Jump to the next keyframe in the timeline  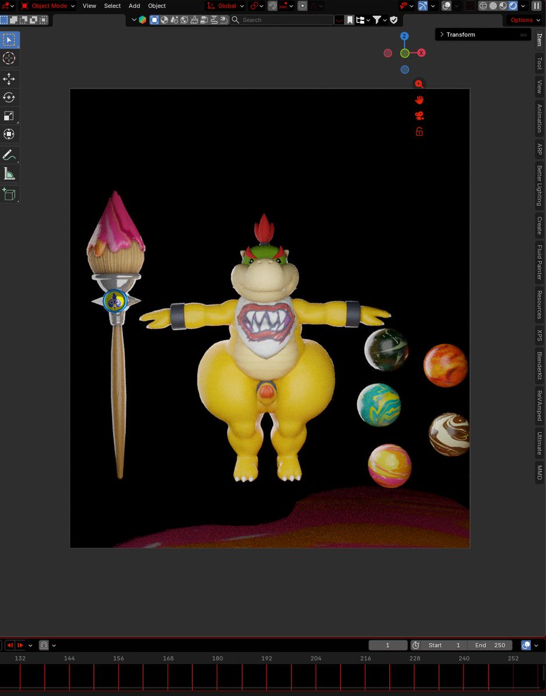(20, 645)
